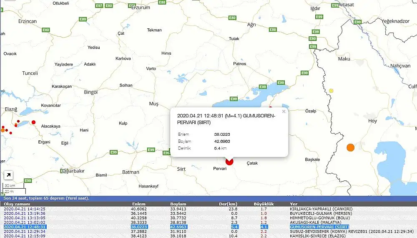This screenshot has height=238, width=417.
Task: Click the Batman city label on map
Action: tap(131, 172)
